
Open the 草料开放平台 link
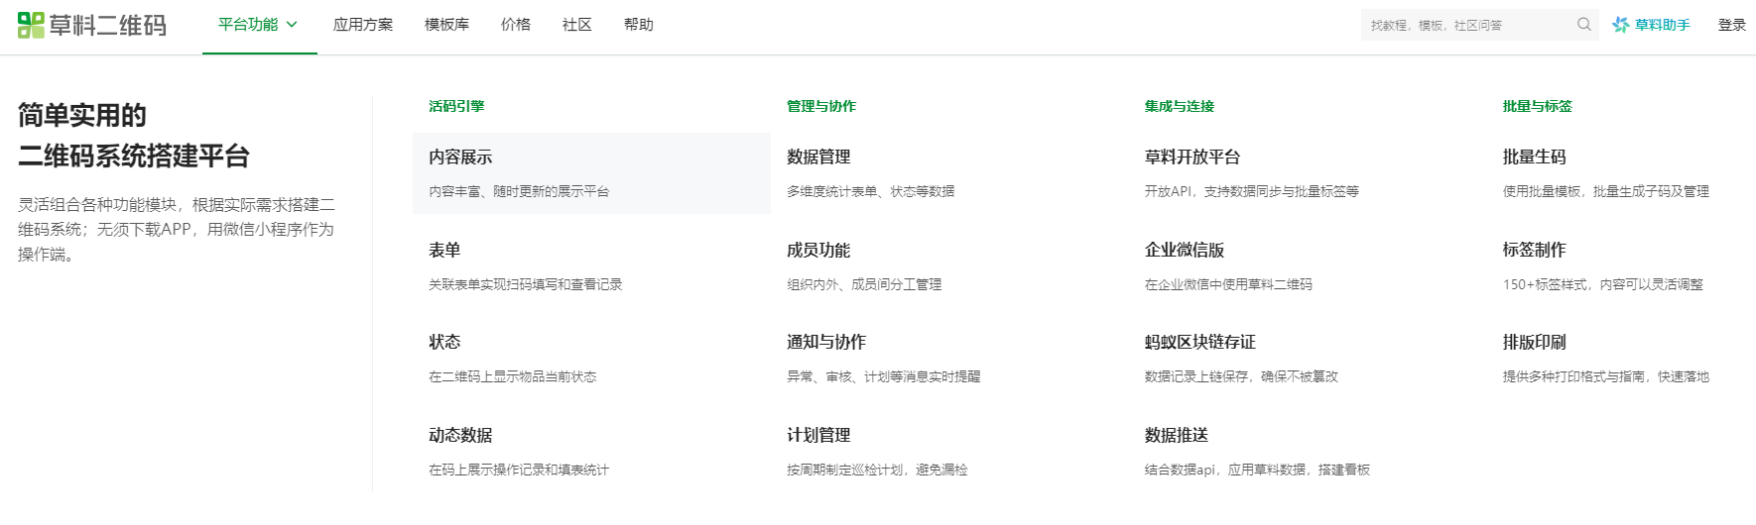pyautogui.click(x=1192, y=157)
